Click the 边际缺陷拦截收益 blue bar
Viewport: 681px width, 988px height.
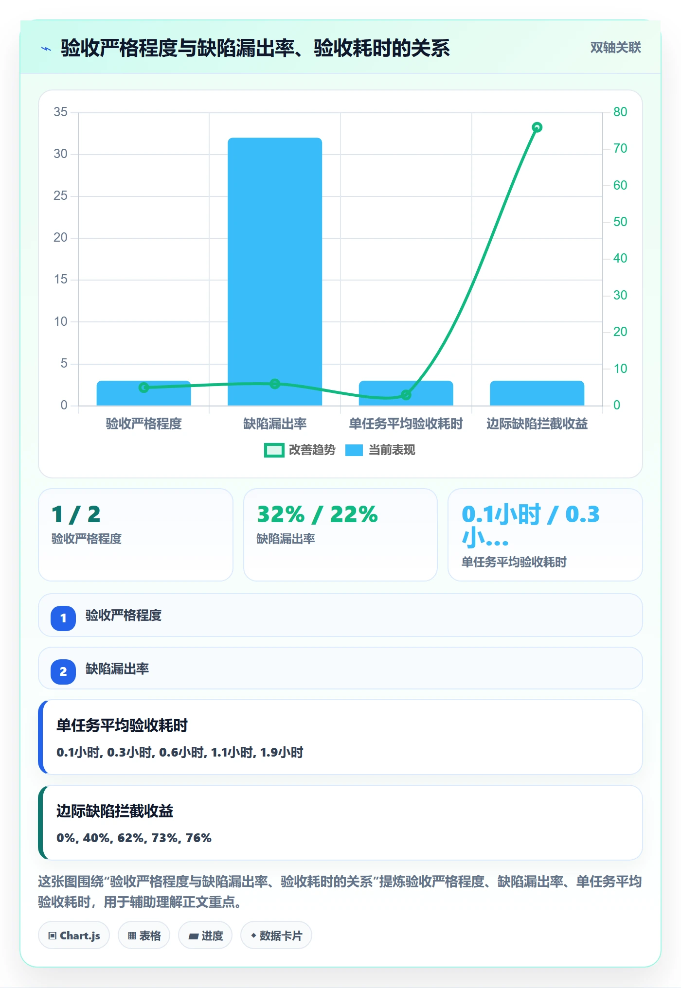click(x=537, y=393)
